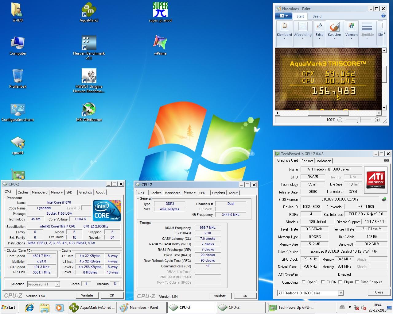This screenshot has width=393, height=314.
Task: Click the volume tray icon
Action: click(364, 308)
